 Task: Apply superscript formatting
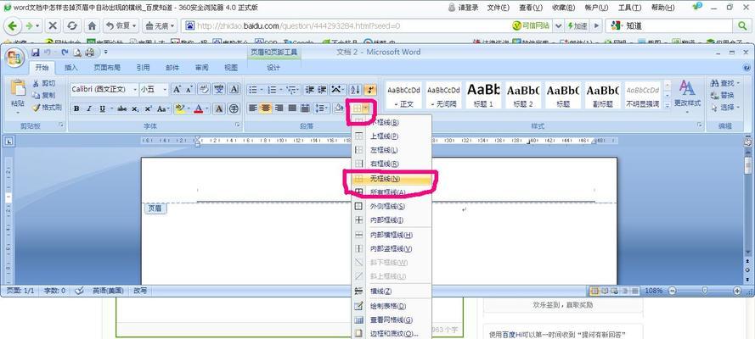(x=149, y=109)
